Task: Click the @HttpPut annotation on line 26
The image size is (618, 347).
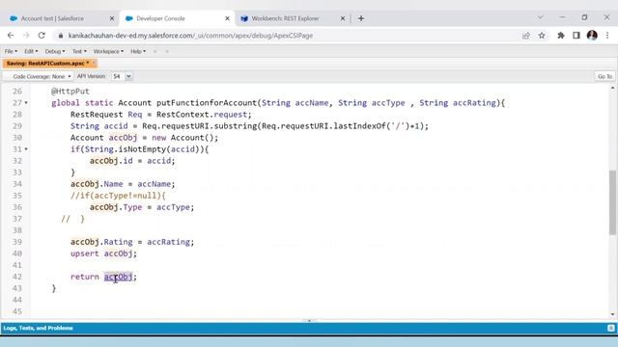Action: click(70, 92)
